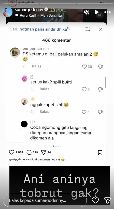Open the post's 279 comments
Viewport: 114px width, 209px height.
pos(29,152)
